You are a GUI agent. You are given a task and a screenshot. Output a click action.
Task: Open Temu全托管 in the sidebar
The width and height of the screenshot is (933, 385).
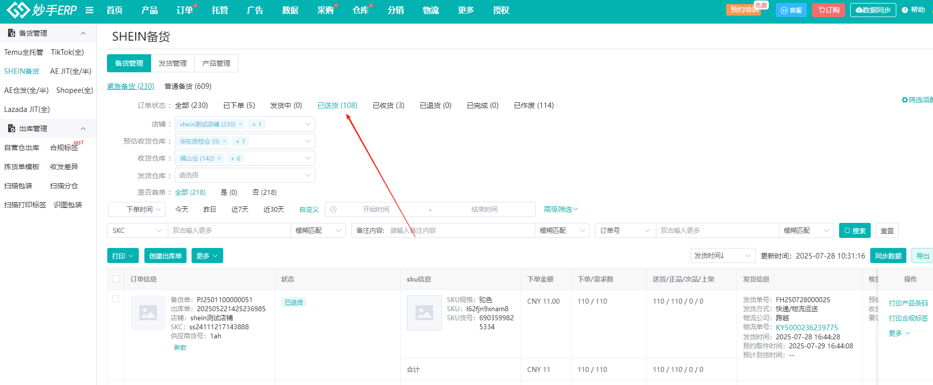point(24,52)
